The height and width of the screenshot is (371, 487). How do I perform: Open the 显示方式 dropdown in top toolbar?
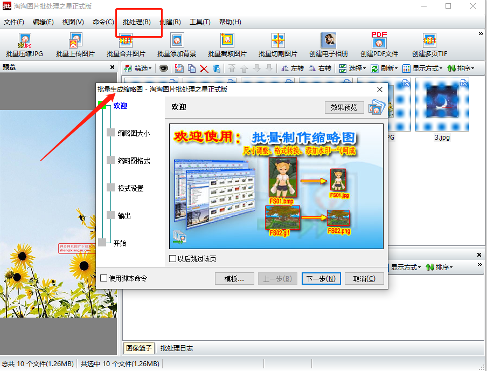pos(422,68)
